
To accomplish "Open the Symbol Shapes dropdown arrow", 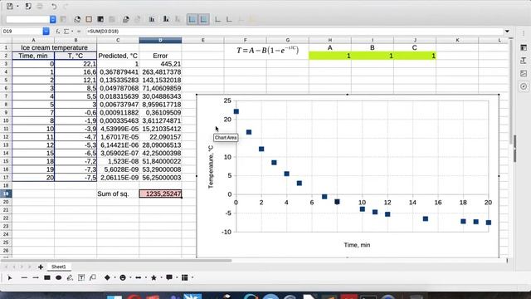I will click(130, 277).
